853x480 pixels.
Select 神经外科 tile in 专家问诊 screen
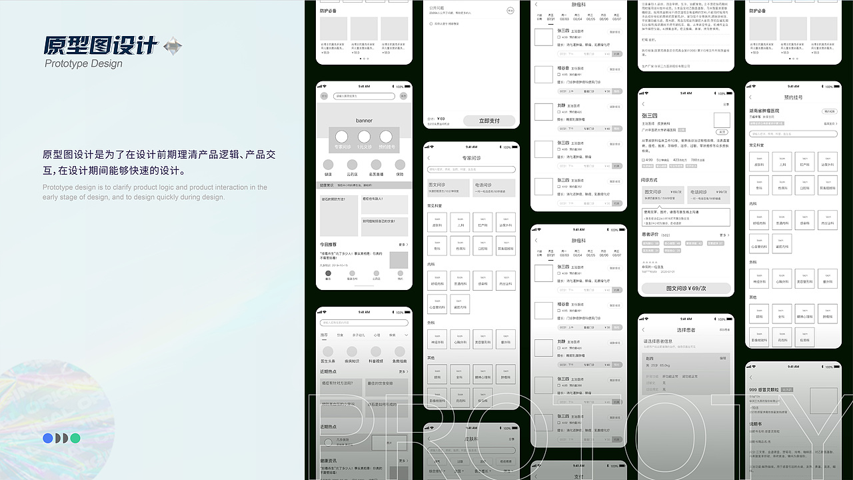click(437, 339)
